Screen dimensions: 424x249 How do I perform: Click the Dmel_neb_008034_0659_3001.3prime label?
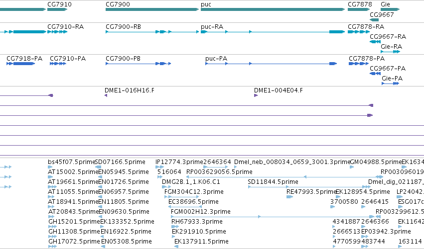292,162
